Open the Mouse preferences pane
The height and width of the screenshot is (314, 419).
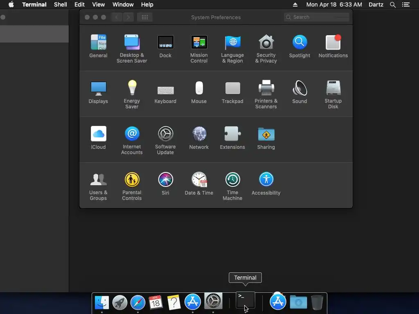[199, 92]
